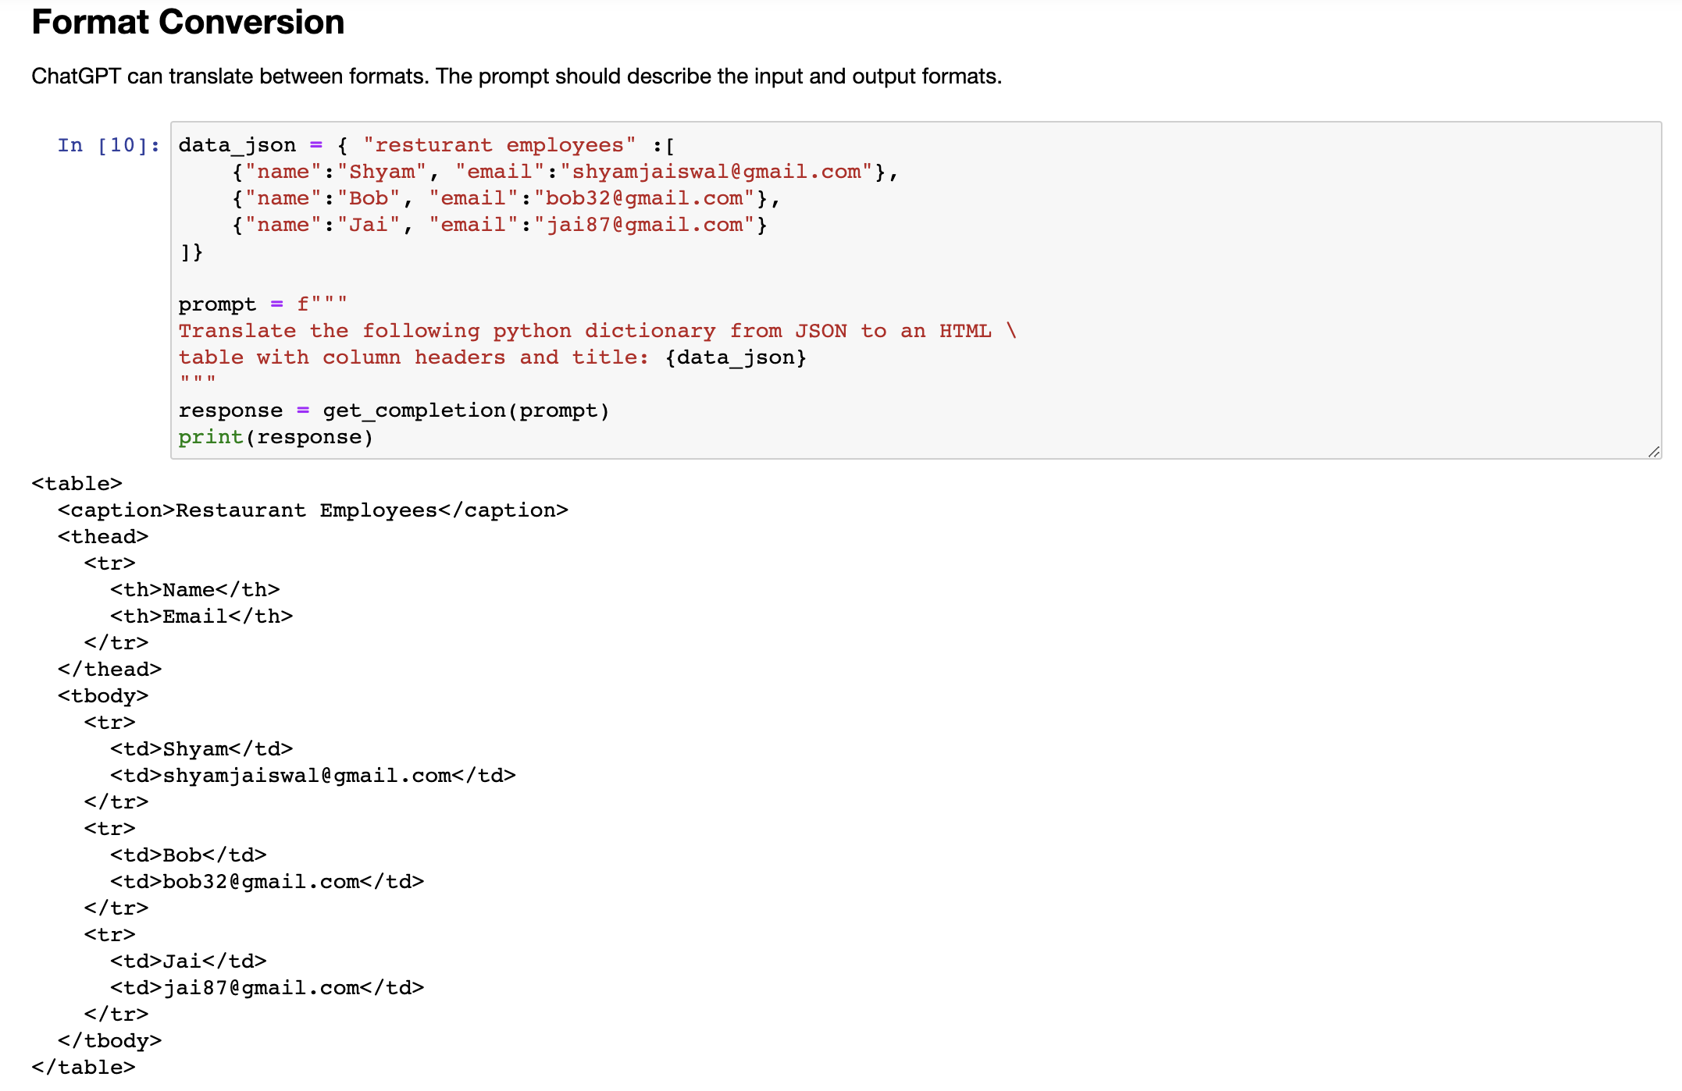Click the Restaurant Employees caption output line
The height and width of the screenshot is (1091, 1682).
(x=312, y=510)
